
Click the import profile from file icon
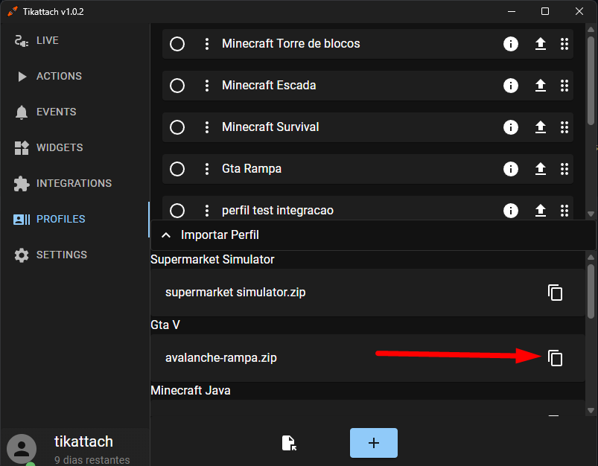coord(289,443)
